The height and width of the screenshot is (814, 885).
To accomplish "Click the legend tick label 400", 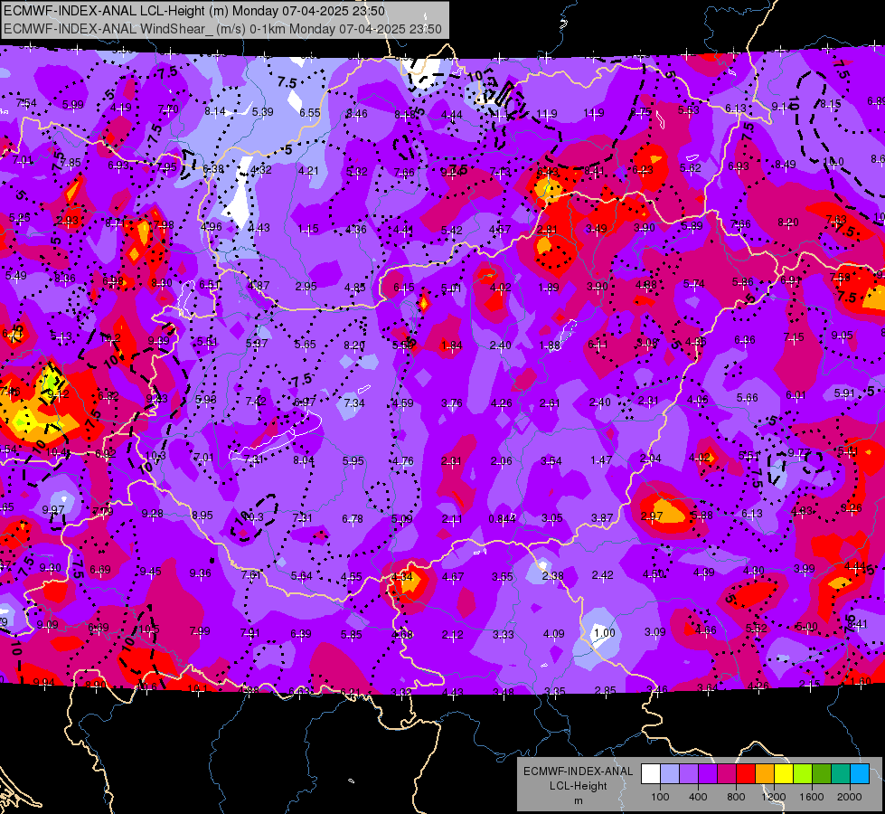I will point(698,797).
